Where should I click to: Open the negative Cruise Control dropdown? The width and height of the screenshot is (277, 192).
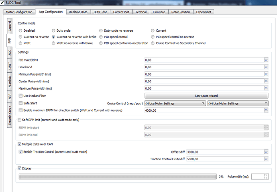(x=175, y=103)
